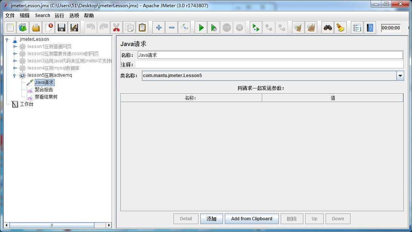412x232 pixels.
Task: Select the 聚合报告 listener
Action: click(44, 90)
